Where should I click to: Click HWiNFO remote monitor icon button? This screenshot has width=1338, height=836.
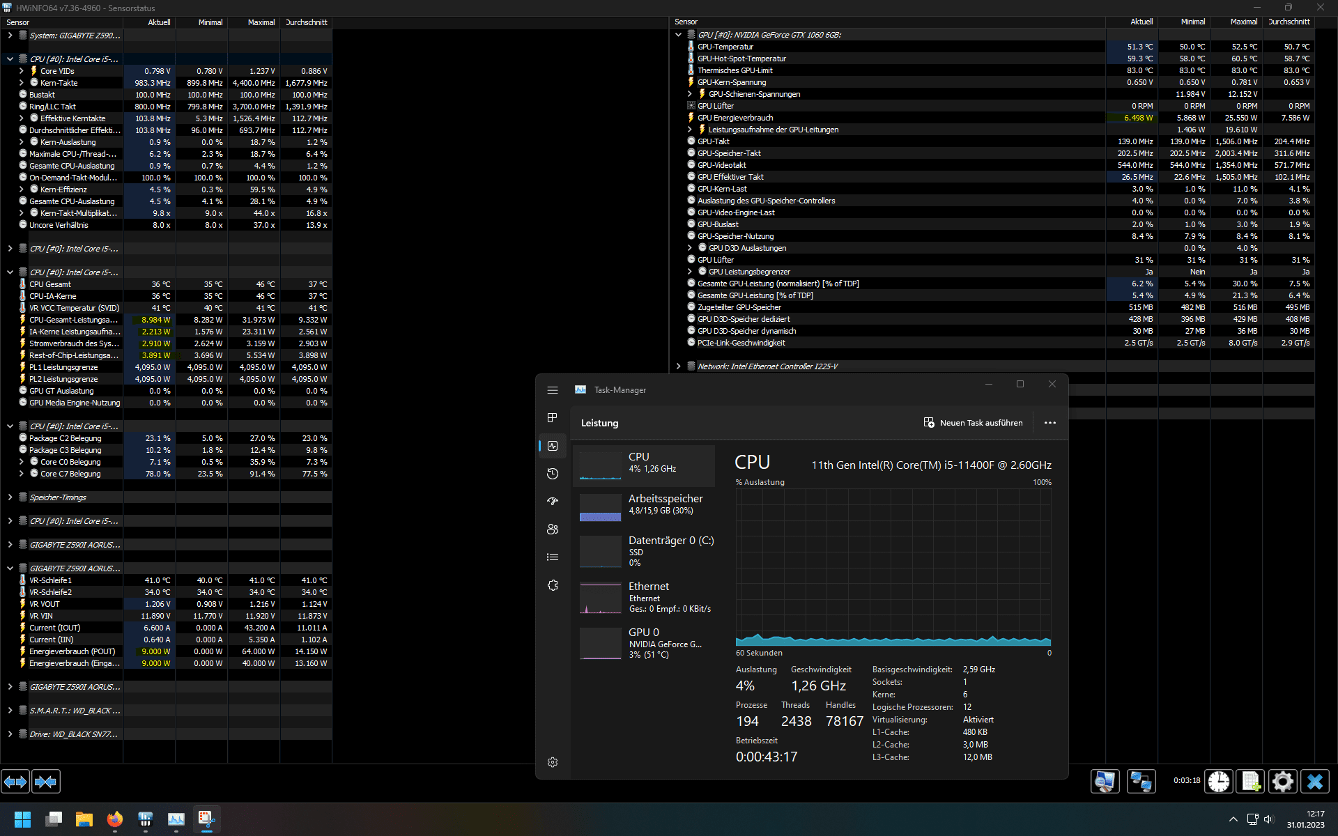pos(1105,782)
